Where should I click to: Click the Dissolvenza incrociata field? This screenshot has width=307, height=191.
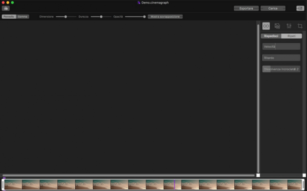[x=281, y=69]
